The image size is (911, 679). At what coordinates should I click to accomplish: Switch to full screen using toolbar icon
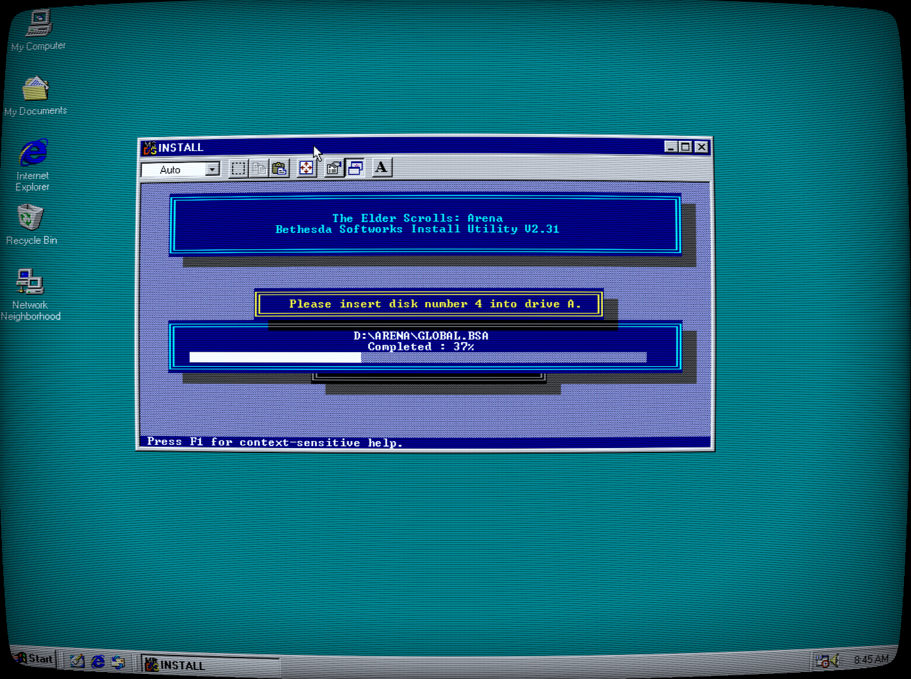pyautogui.click(x=307, y=168)
